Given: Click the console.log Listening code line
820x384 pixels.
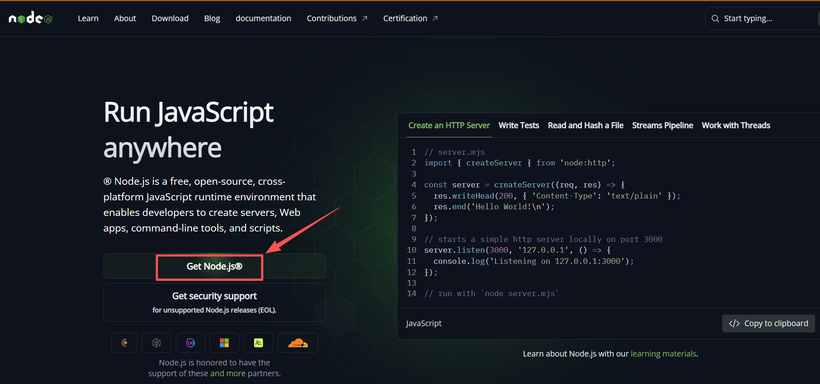Looking at the screenshot, I should (534, 261).
